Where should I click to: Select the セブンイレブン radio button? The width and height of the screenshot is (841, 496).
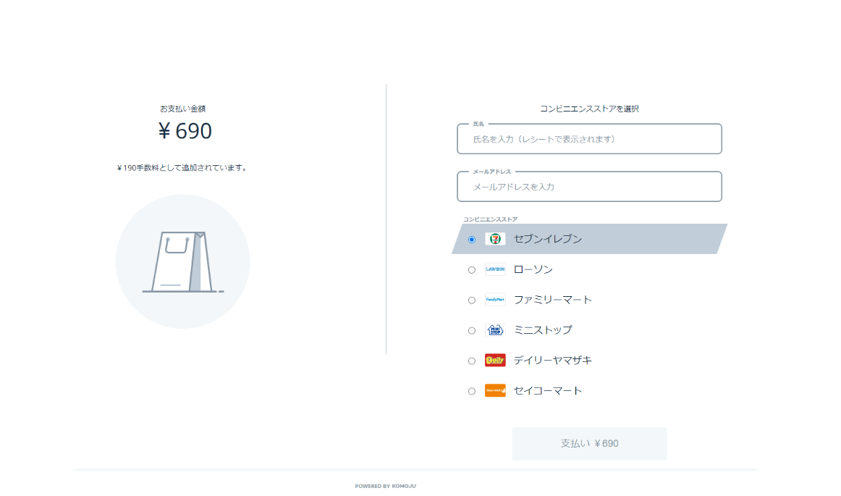point(472,240)
